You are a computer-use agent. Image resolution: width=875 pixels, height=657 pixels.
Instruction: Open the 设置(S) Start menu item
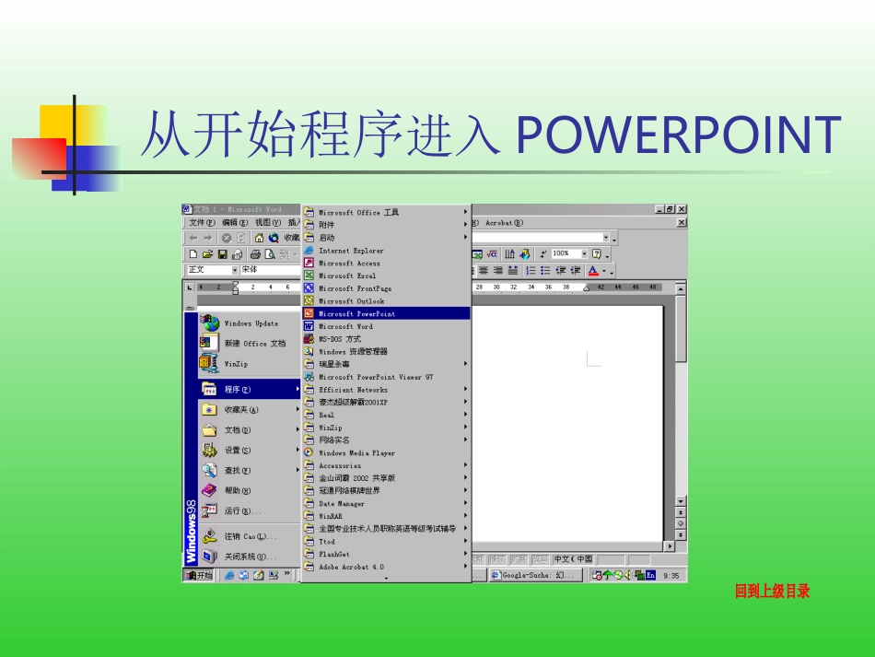250,450
